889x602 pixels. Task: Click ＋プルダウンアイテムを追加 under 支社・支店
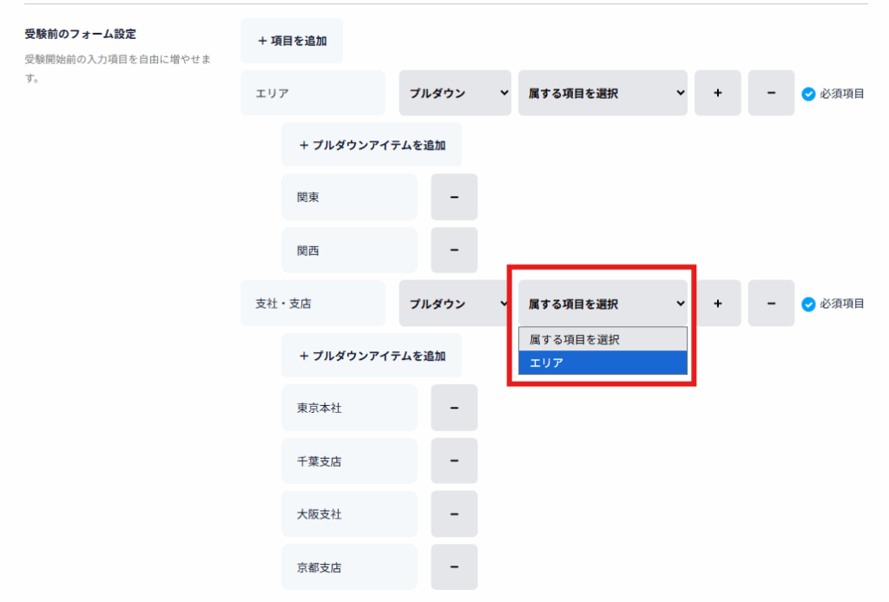(x=372, y=356)
